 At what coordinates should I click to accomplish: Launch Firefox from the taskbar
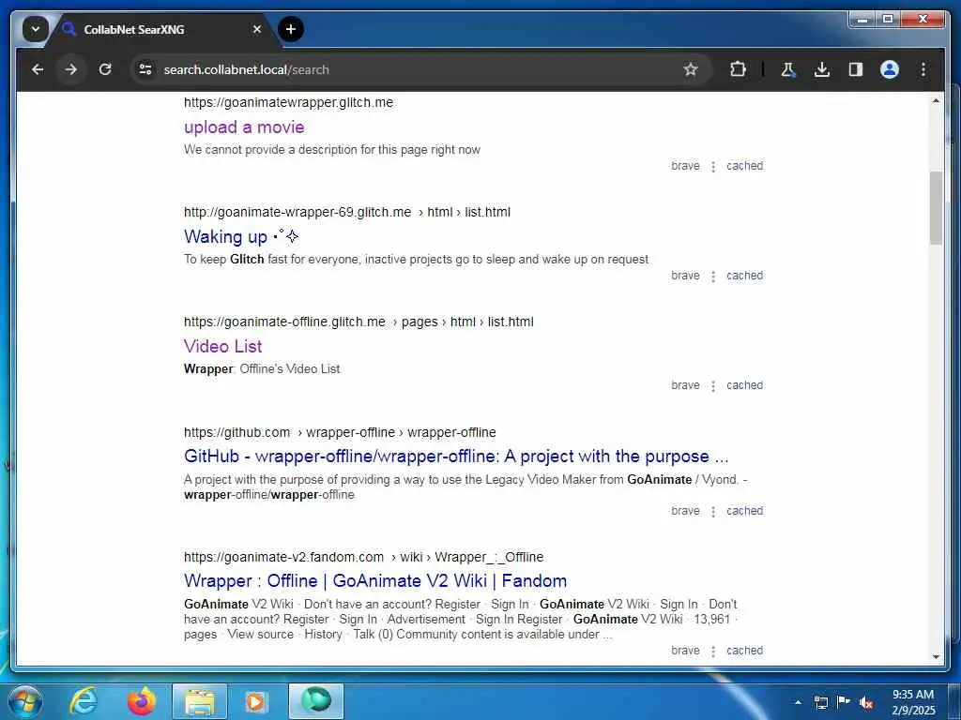tap(141, 701)
